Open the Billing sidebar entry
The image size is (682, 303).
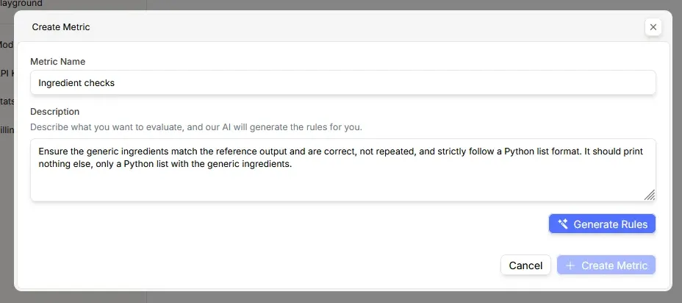click(7, 129)
